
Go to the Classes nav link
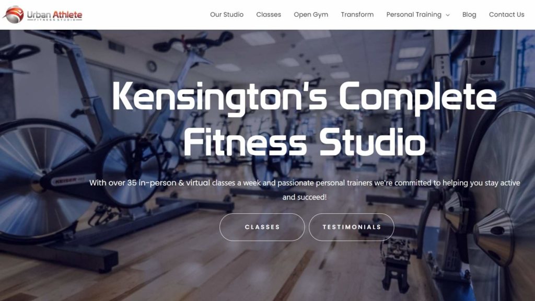[269, 15]
